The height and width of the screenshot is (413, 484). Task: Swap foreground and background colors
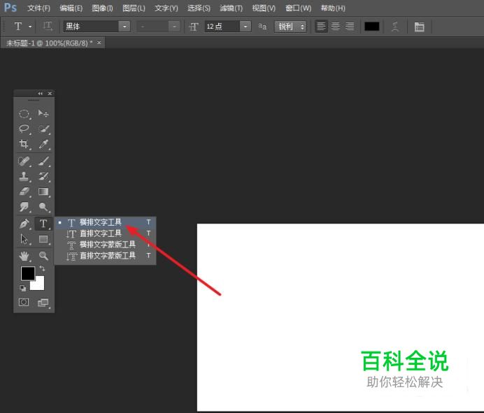[42, 268]
